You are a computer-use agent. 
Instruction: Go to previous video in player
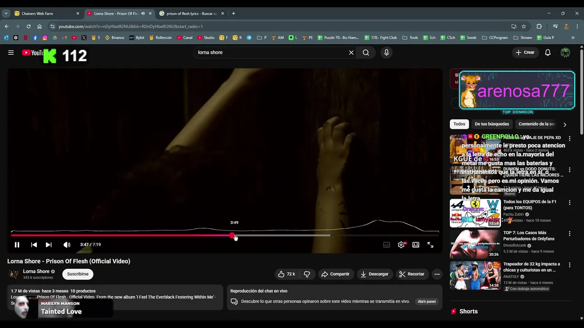(x=34, y=245)
